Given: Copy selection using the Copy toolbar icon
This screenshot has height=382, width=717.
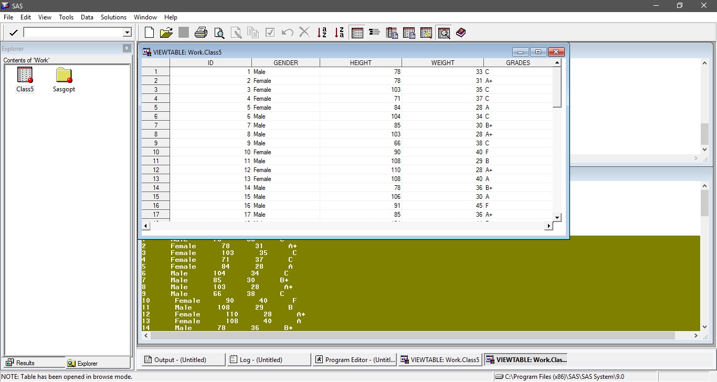Looking at the screenshot, I should click(252, 32).
